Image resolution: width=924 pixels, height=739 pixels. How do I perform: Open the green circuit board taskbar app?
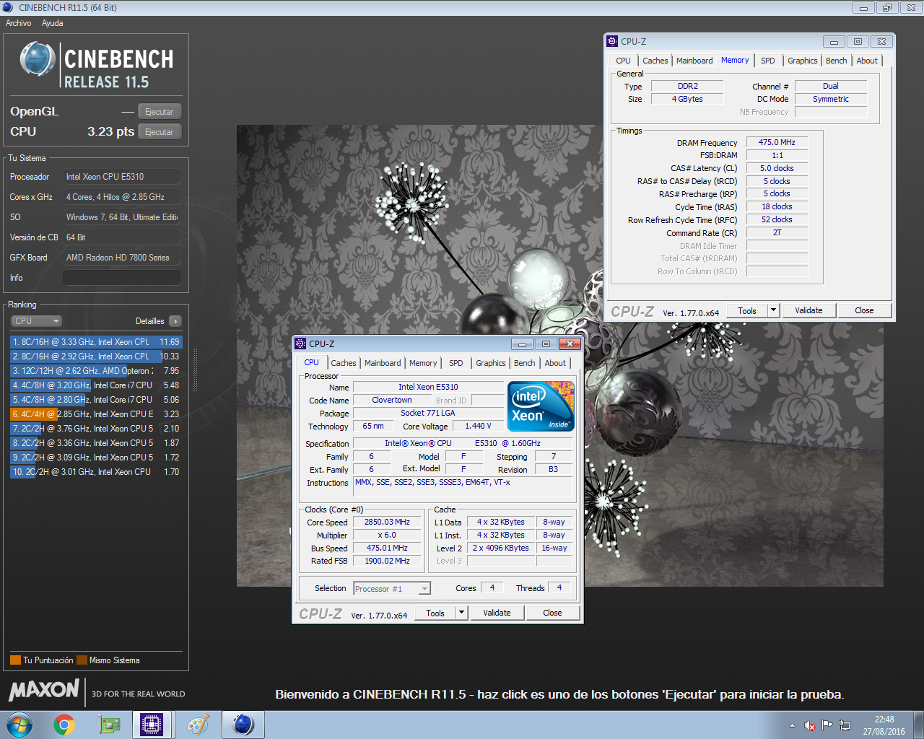point(109,725)
